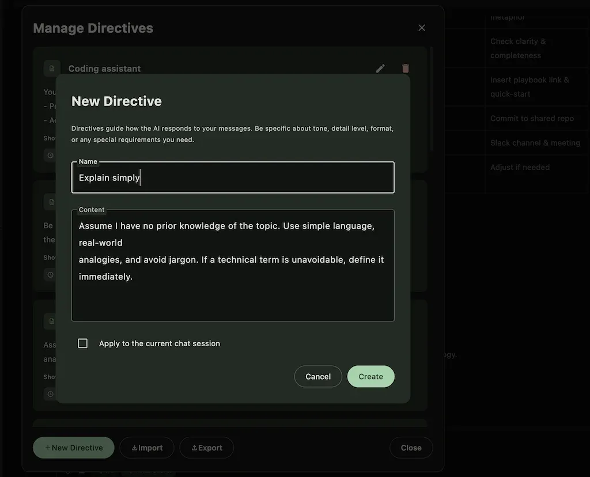Click the 'Insert playbook link & quick-start' cell
590x477 pixels.
536,87
